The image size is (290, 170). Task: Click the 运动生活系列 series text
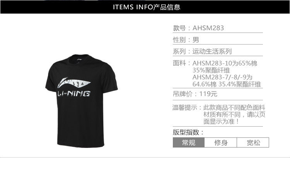click(212, 51)
